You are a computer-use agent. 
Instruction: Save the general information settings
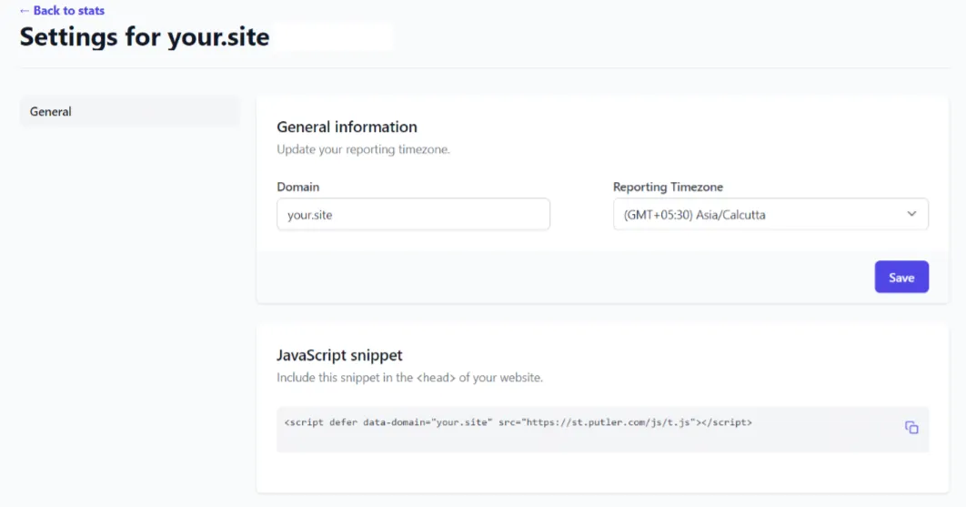(x=901, y=277)
